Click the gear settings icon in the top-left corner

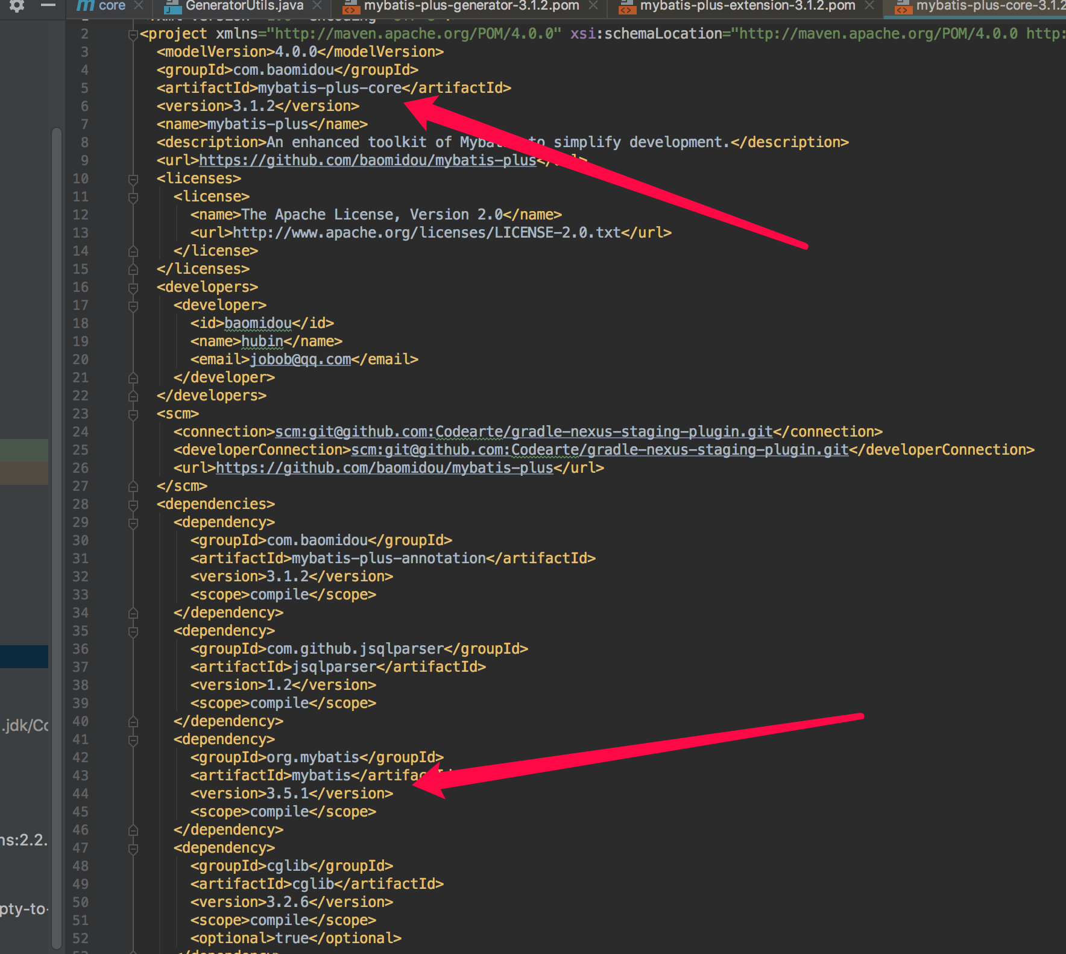pyautogui.click(x=17, y=5)
